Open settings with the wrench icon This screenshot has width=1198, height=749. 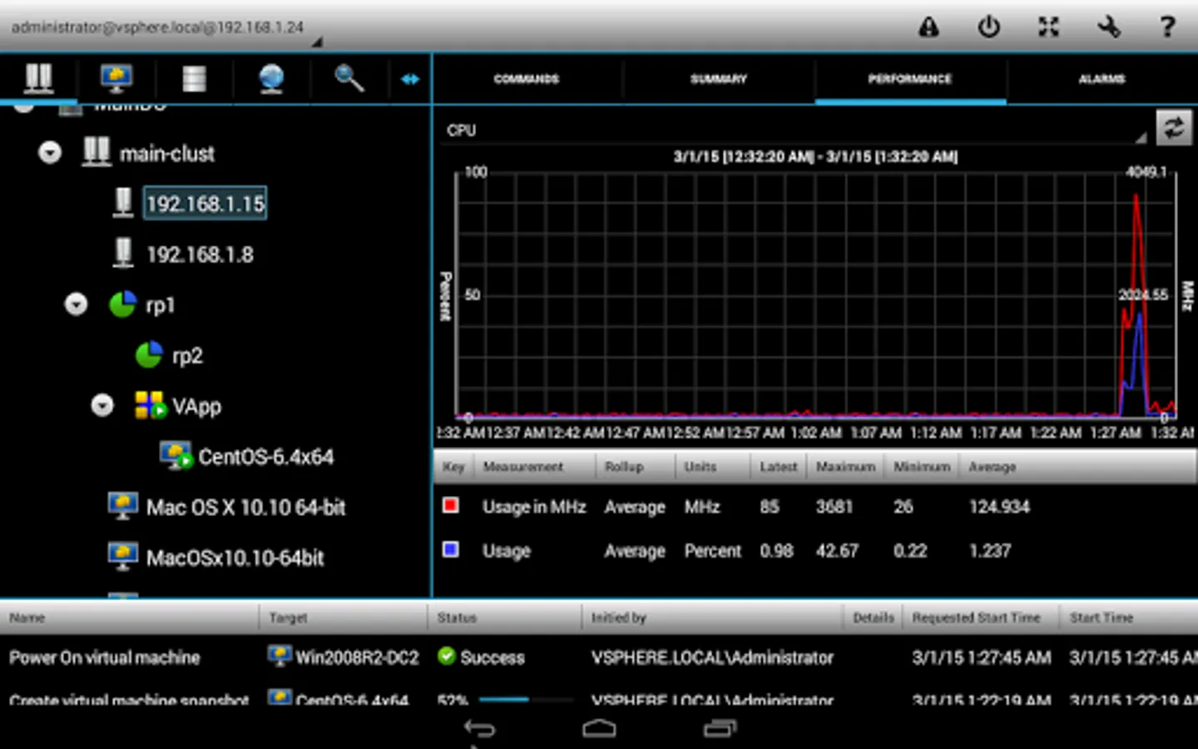point(1108,27)
